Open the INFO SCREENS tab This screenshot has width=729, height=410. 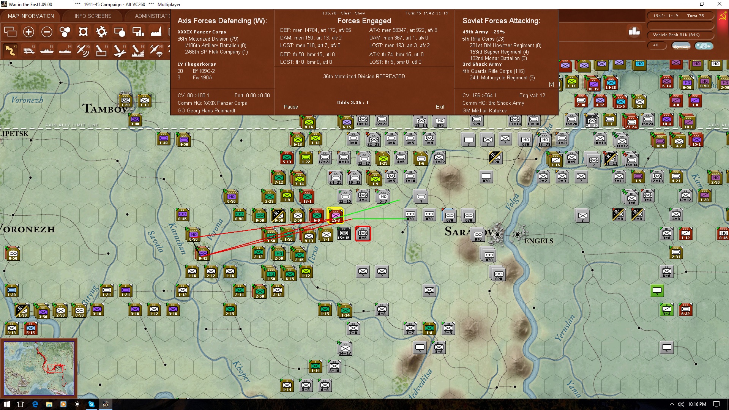tap(93, 16)
